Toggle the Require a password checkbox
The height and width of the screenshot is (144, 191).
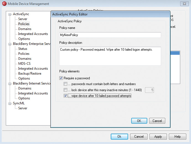coord(61,78)
